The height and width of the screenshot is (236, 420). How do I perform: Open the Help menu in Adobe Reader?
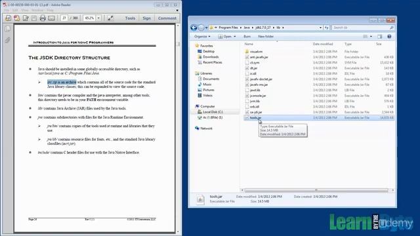pyautogui.click(x=50, y=10)
